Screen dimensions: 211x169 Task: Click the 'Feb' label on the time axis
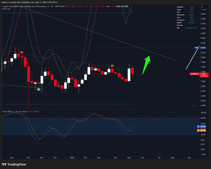[x=85, y=158]
